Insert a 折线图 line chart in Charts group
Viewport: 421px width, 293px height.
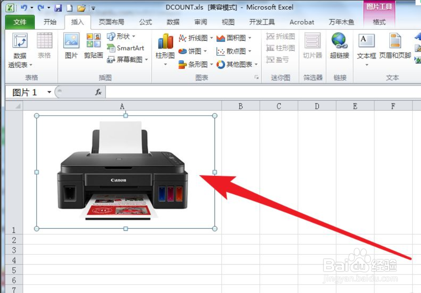click(x=195, y=38)
